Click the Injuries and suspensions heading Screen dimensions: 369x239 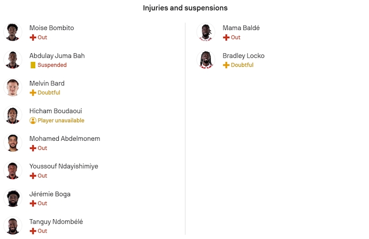185,8
